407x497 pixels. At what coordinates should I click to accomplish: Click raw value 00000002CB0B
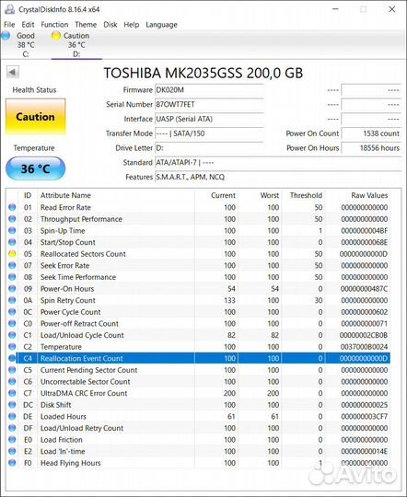[x=364, y=335]
